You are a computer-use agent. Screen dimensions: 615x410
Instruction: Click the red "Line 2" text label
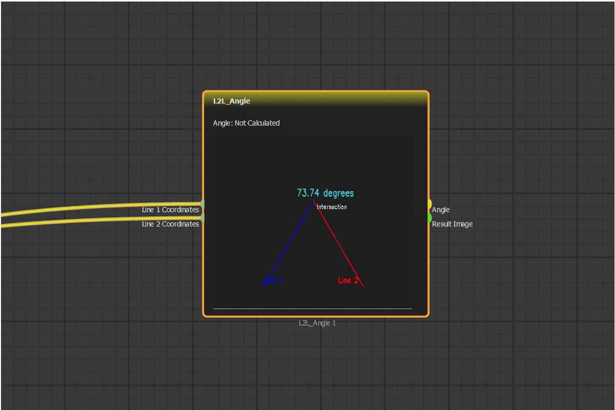coord(347,280)
